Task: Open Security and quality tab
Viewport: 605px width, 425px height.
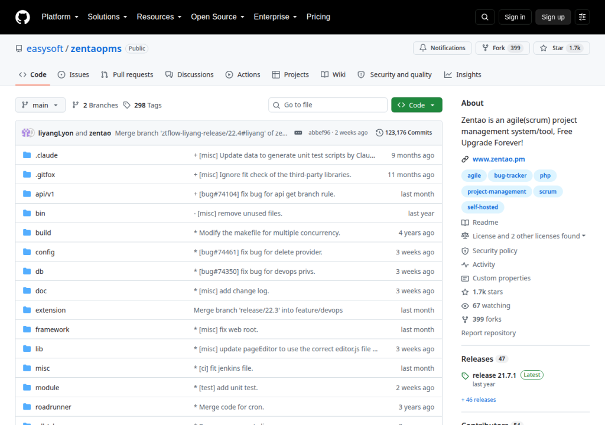Action: coord(395,75)
